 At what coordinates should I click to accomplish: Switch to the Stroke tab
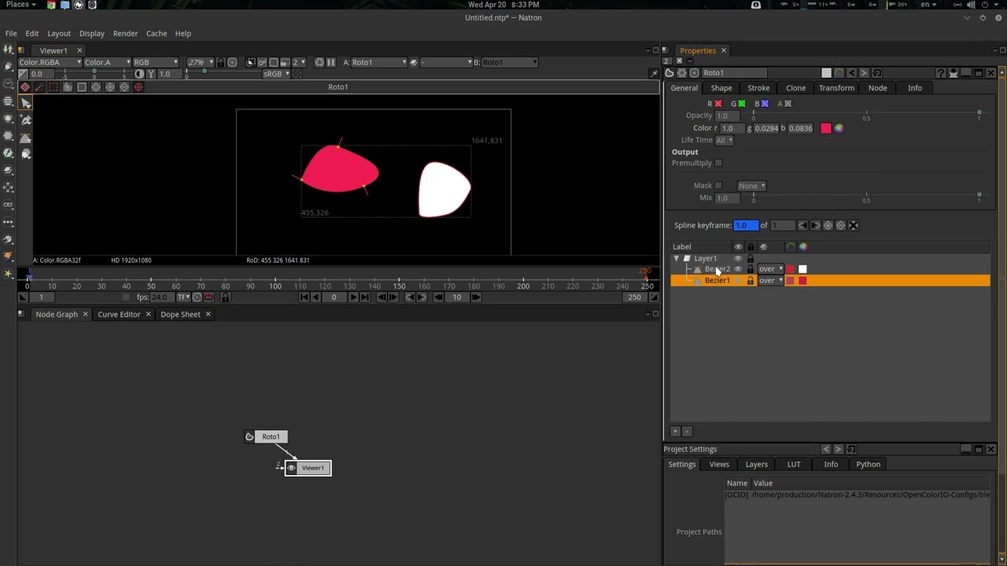(x=758, y=88)
